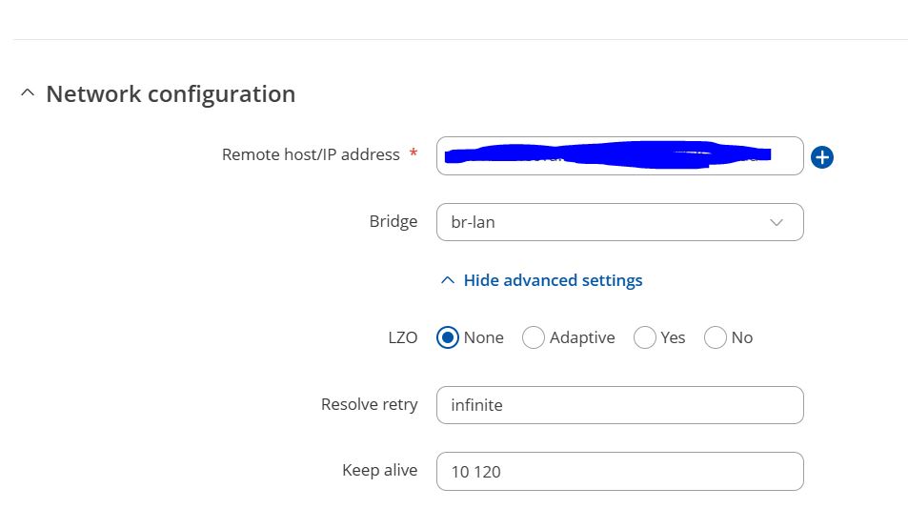Viewport: 908px width, 529px height.
Task: Set LZO to Yes radio button
Action: tap(645, 337)
